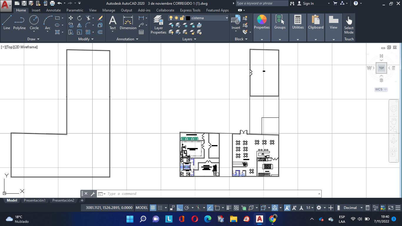Toggle Ortho mode in the status bar
This screenshot has width=402, height=226.
[180, 208]
